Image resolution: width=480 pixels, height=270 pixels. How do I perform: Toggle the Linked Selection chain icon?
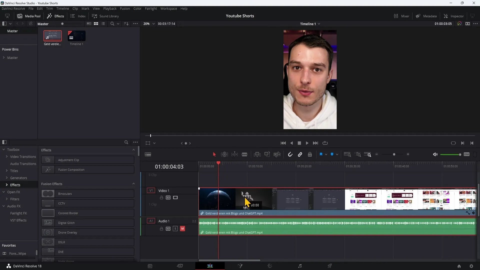click(300, 154)
